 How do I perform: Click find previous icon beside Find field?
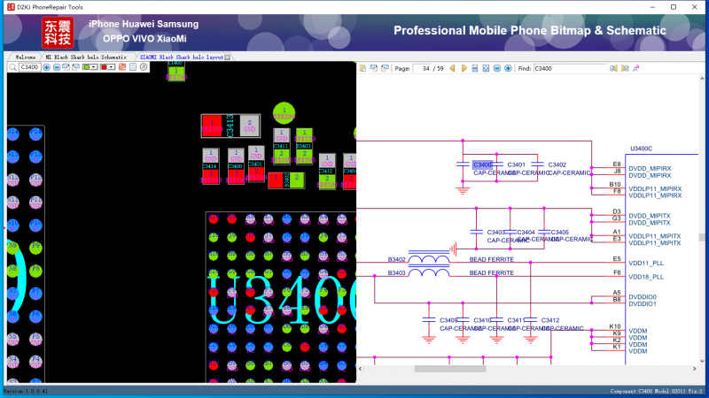(614, 68)
